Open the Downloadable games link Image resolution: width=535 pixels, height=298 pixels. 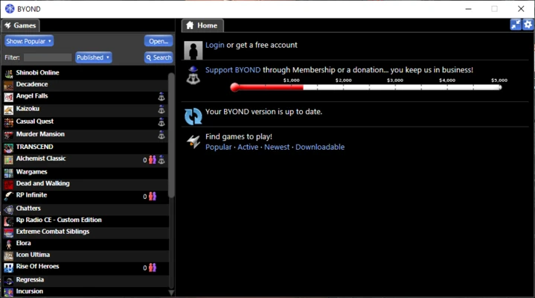coord(319,147)
